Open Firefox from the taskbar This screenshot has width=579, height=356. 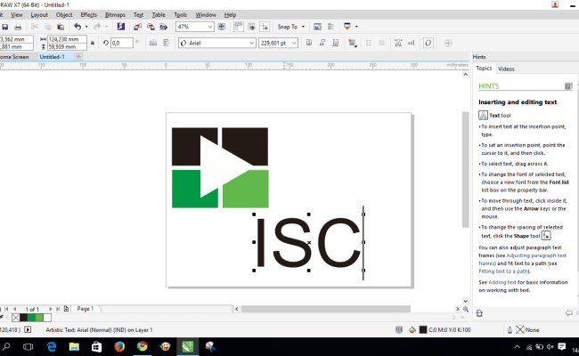119,346
